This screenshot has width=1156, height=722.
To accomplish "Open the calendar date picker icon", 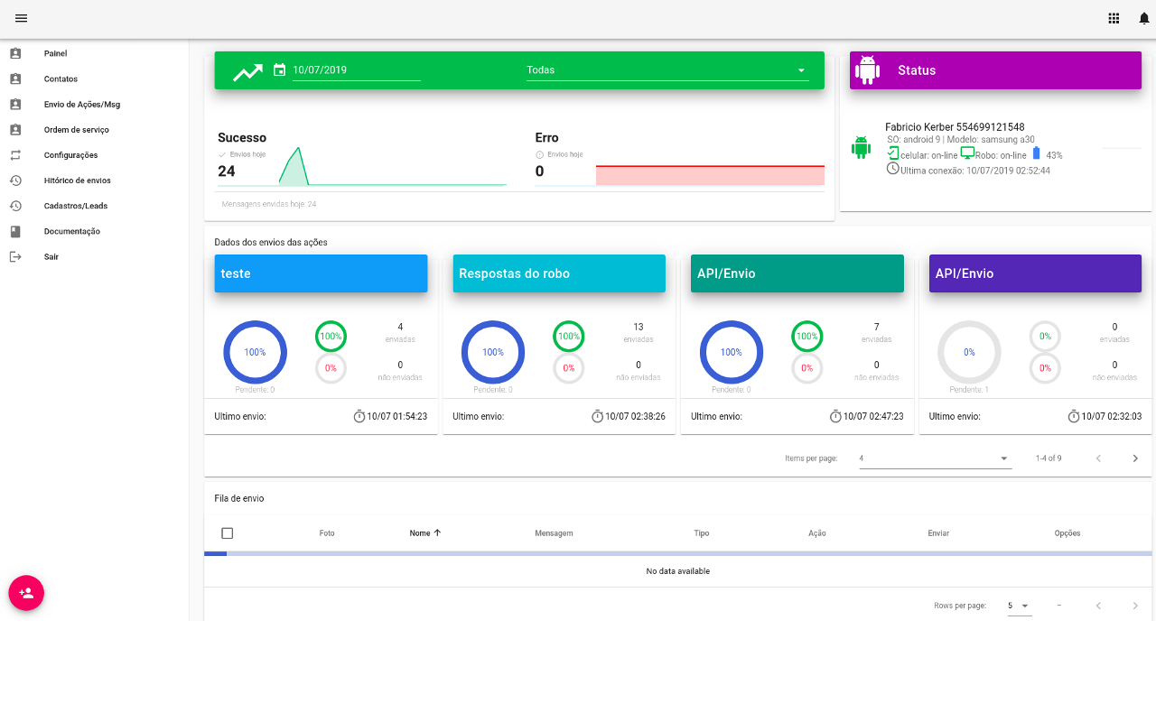I will [x=280, y=69].
